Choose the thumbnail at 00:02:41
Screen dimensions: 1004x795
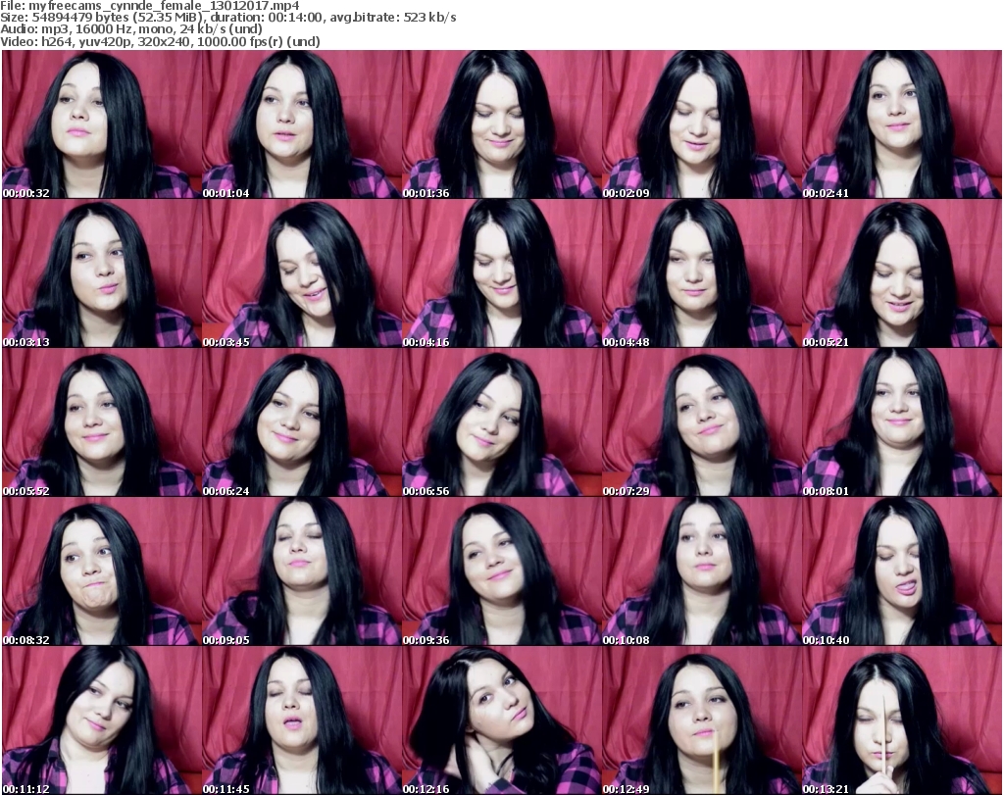click(x=901, y=124)
